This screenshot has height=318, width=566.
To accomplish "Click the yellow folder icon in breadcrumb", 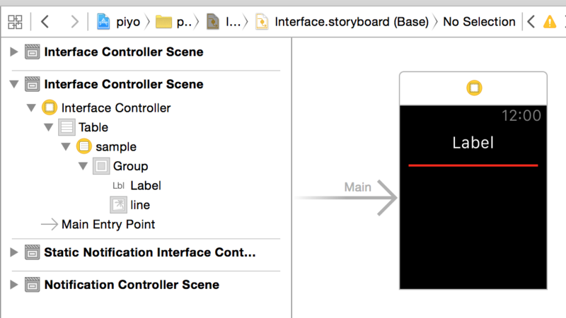I will click(163, 22).
